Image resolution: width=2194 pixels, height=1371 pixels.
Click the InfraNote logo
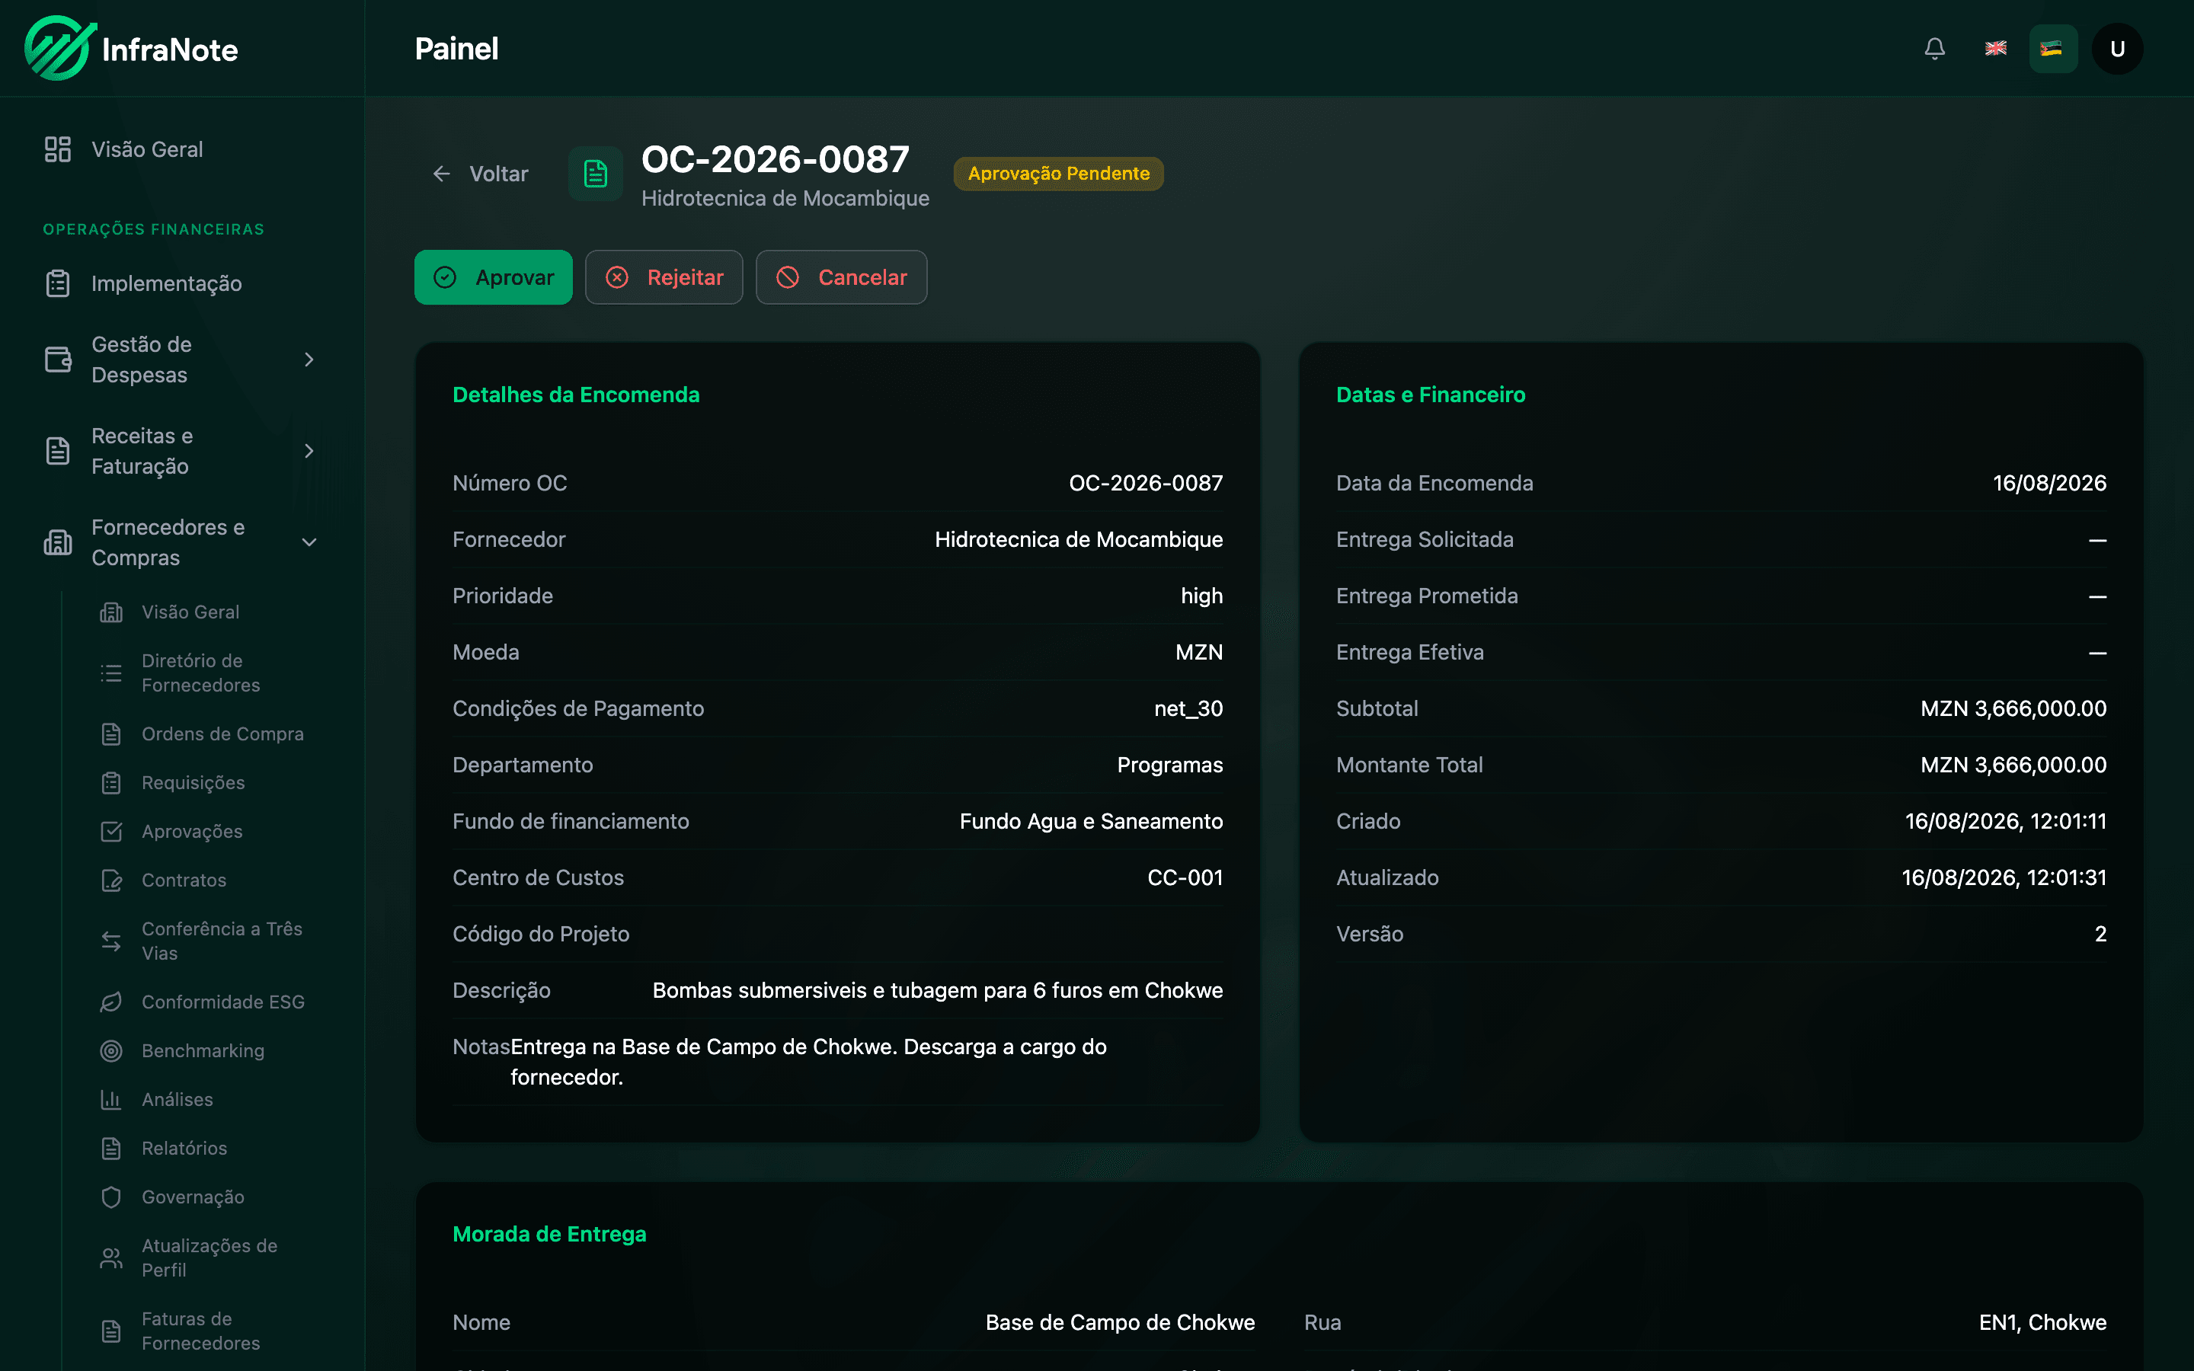point(132,49)
